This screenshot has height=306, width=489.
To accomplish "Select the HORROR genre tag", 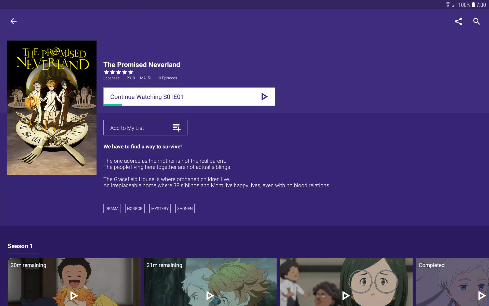I will (x=134, y=208).
